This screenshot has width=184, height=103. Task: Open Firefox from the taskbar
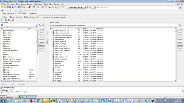coord(31,101)
